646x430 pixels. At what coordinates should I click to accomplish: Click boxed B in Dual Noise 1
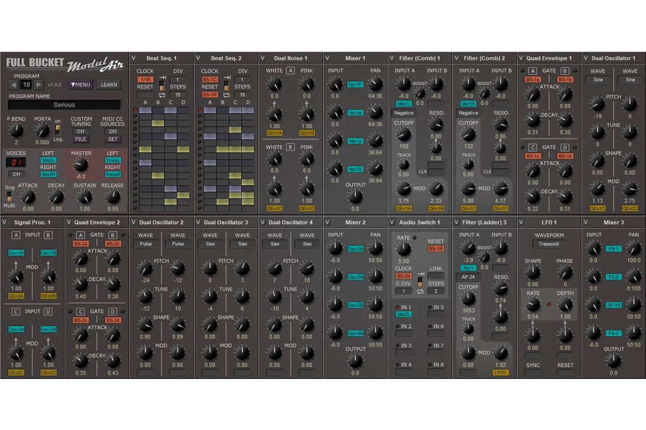tap(291, 147)
